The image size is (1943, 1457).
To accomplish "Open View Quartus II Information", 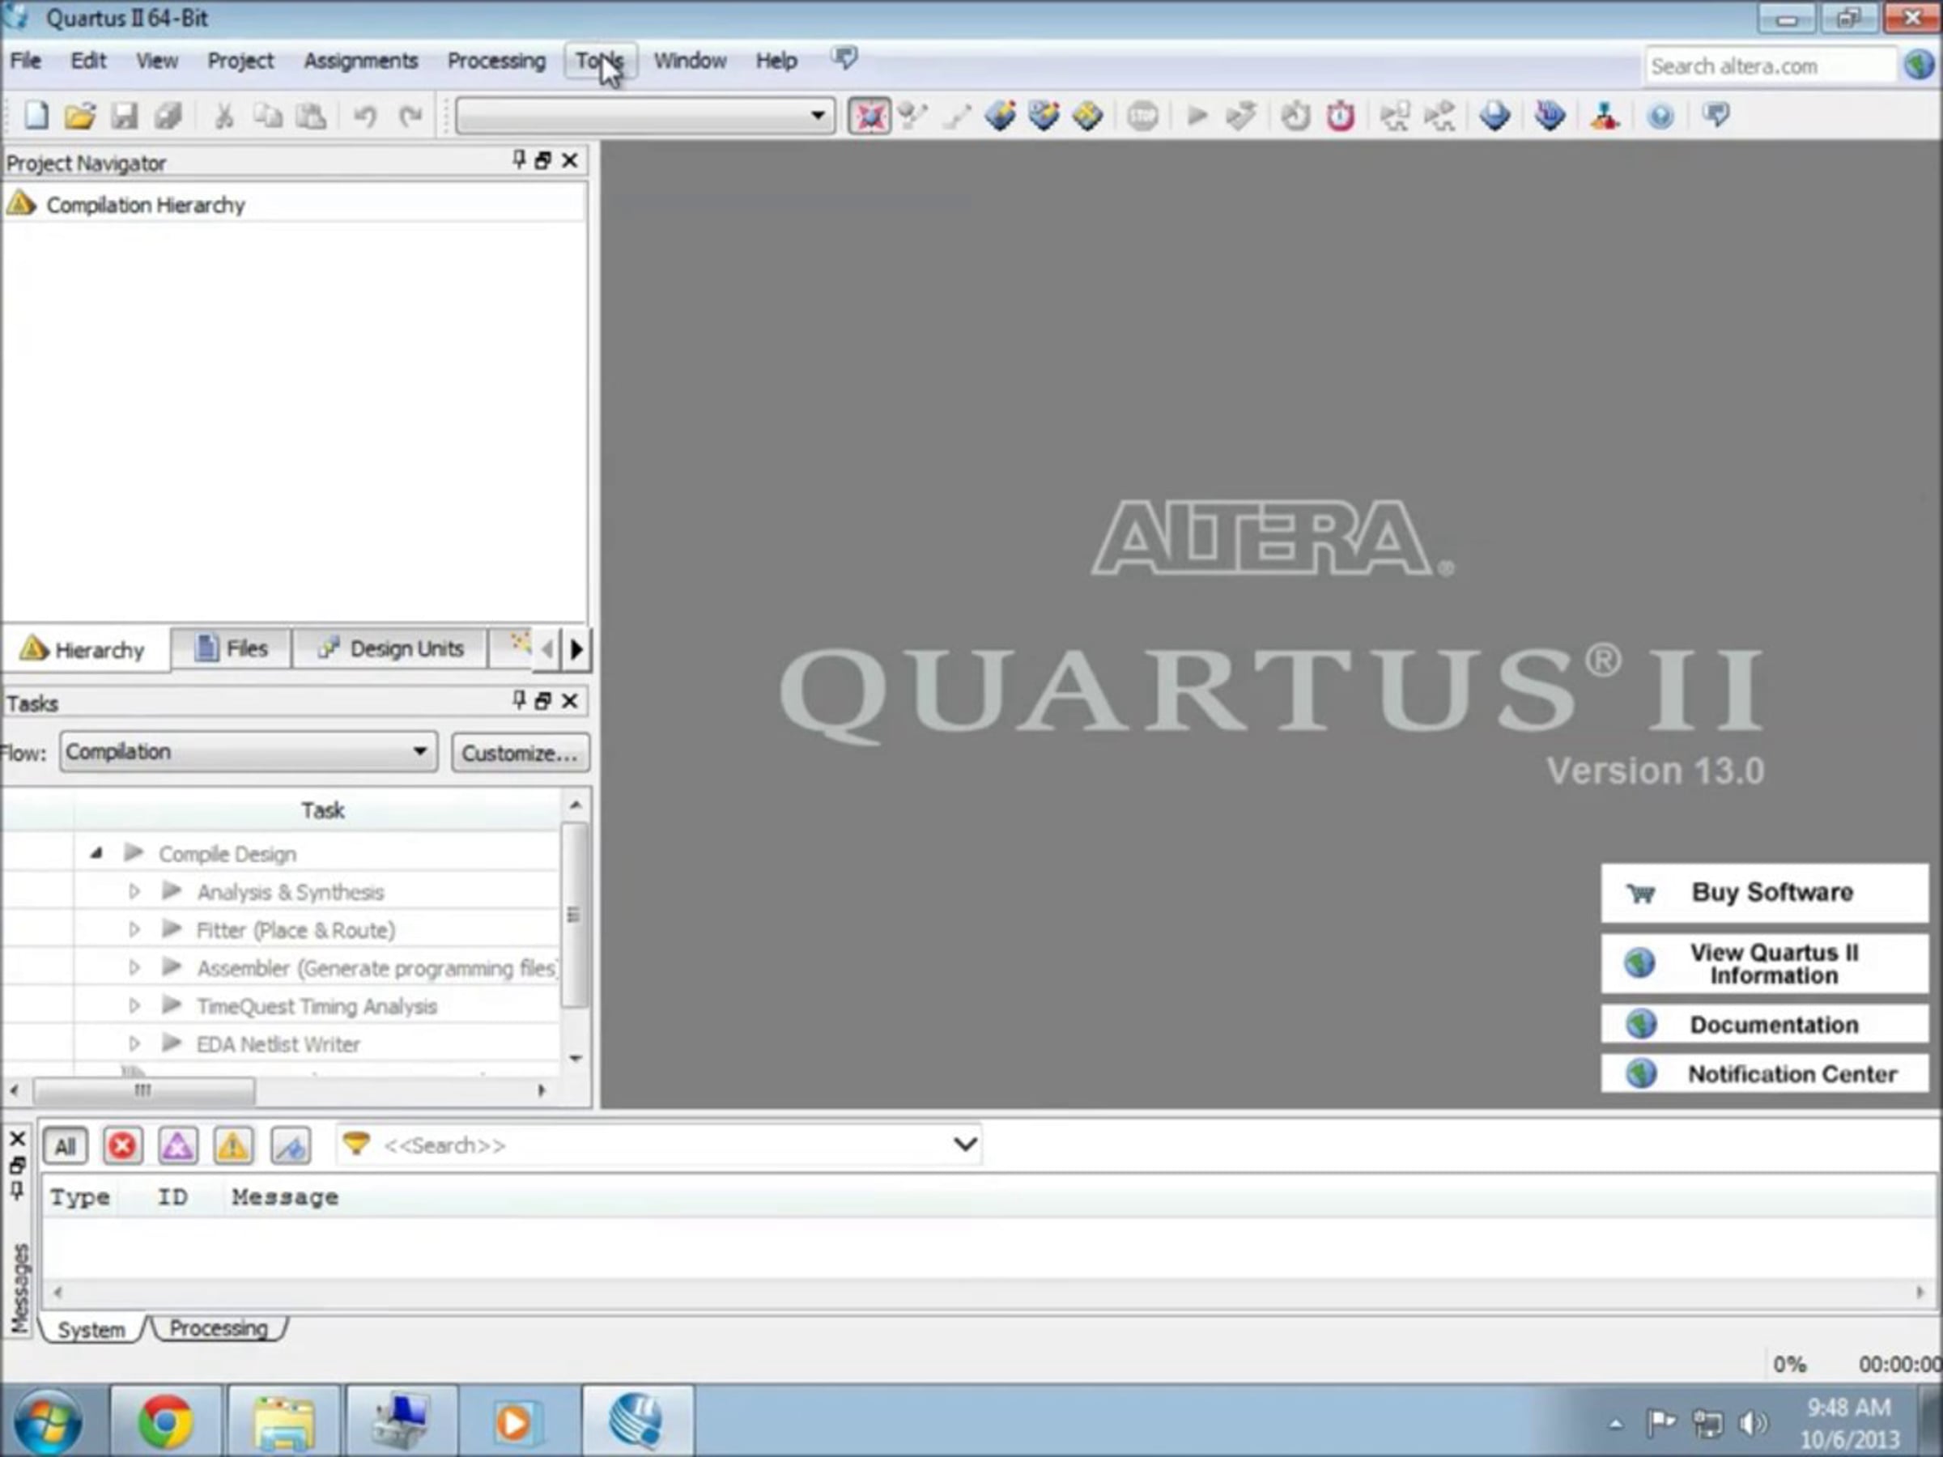I will pyautogui.click(x=1764, y=963).
